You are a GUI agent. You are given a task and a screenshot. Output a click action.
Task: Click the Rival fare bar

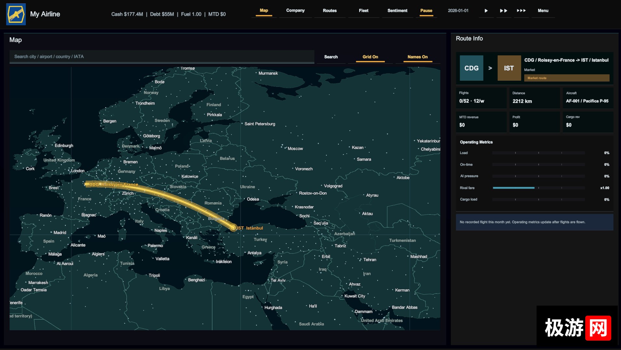pos(539,188)
